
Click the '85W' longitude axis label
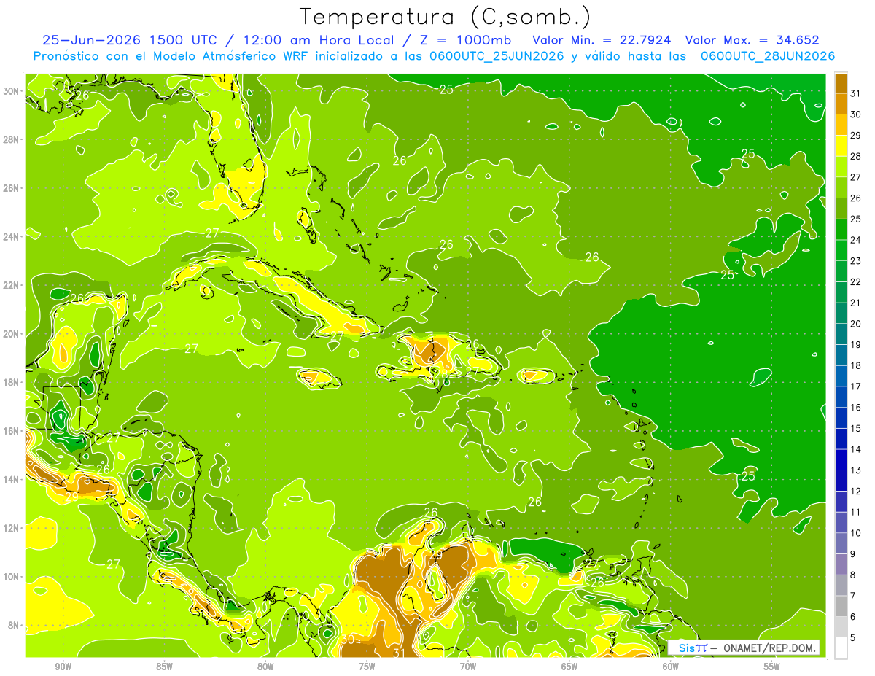click(164, 667)
